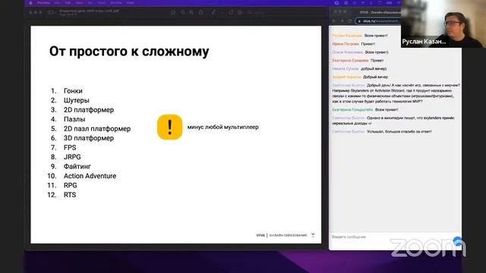Show the Markup toolbar in Preview
This screenshot has height=273, width=486.
click(x=240, y=12)
